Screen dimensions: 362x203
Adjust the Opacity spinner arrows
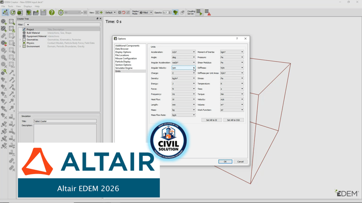pos(170,13)
